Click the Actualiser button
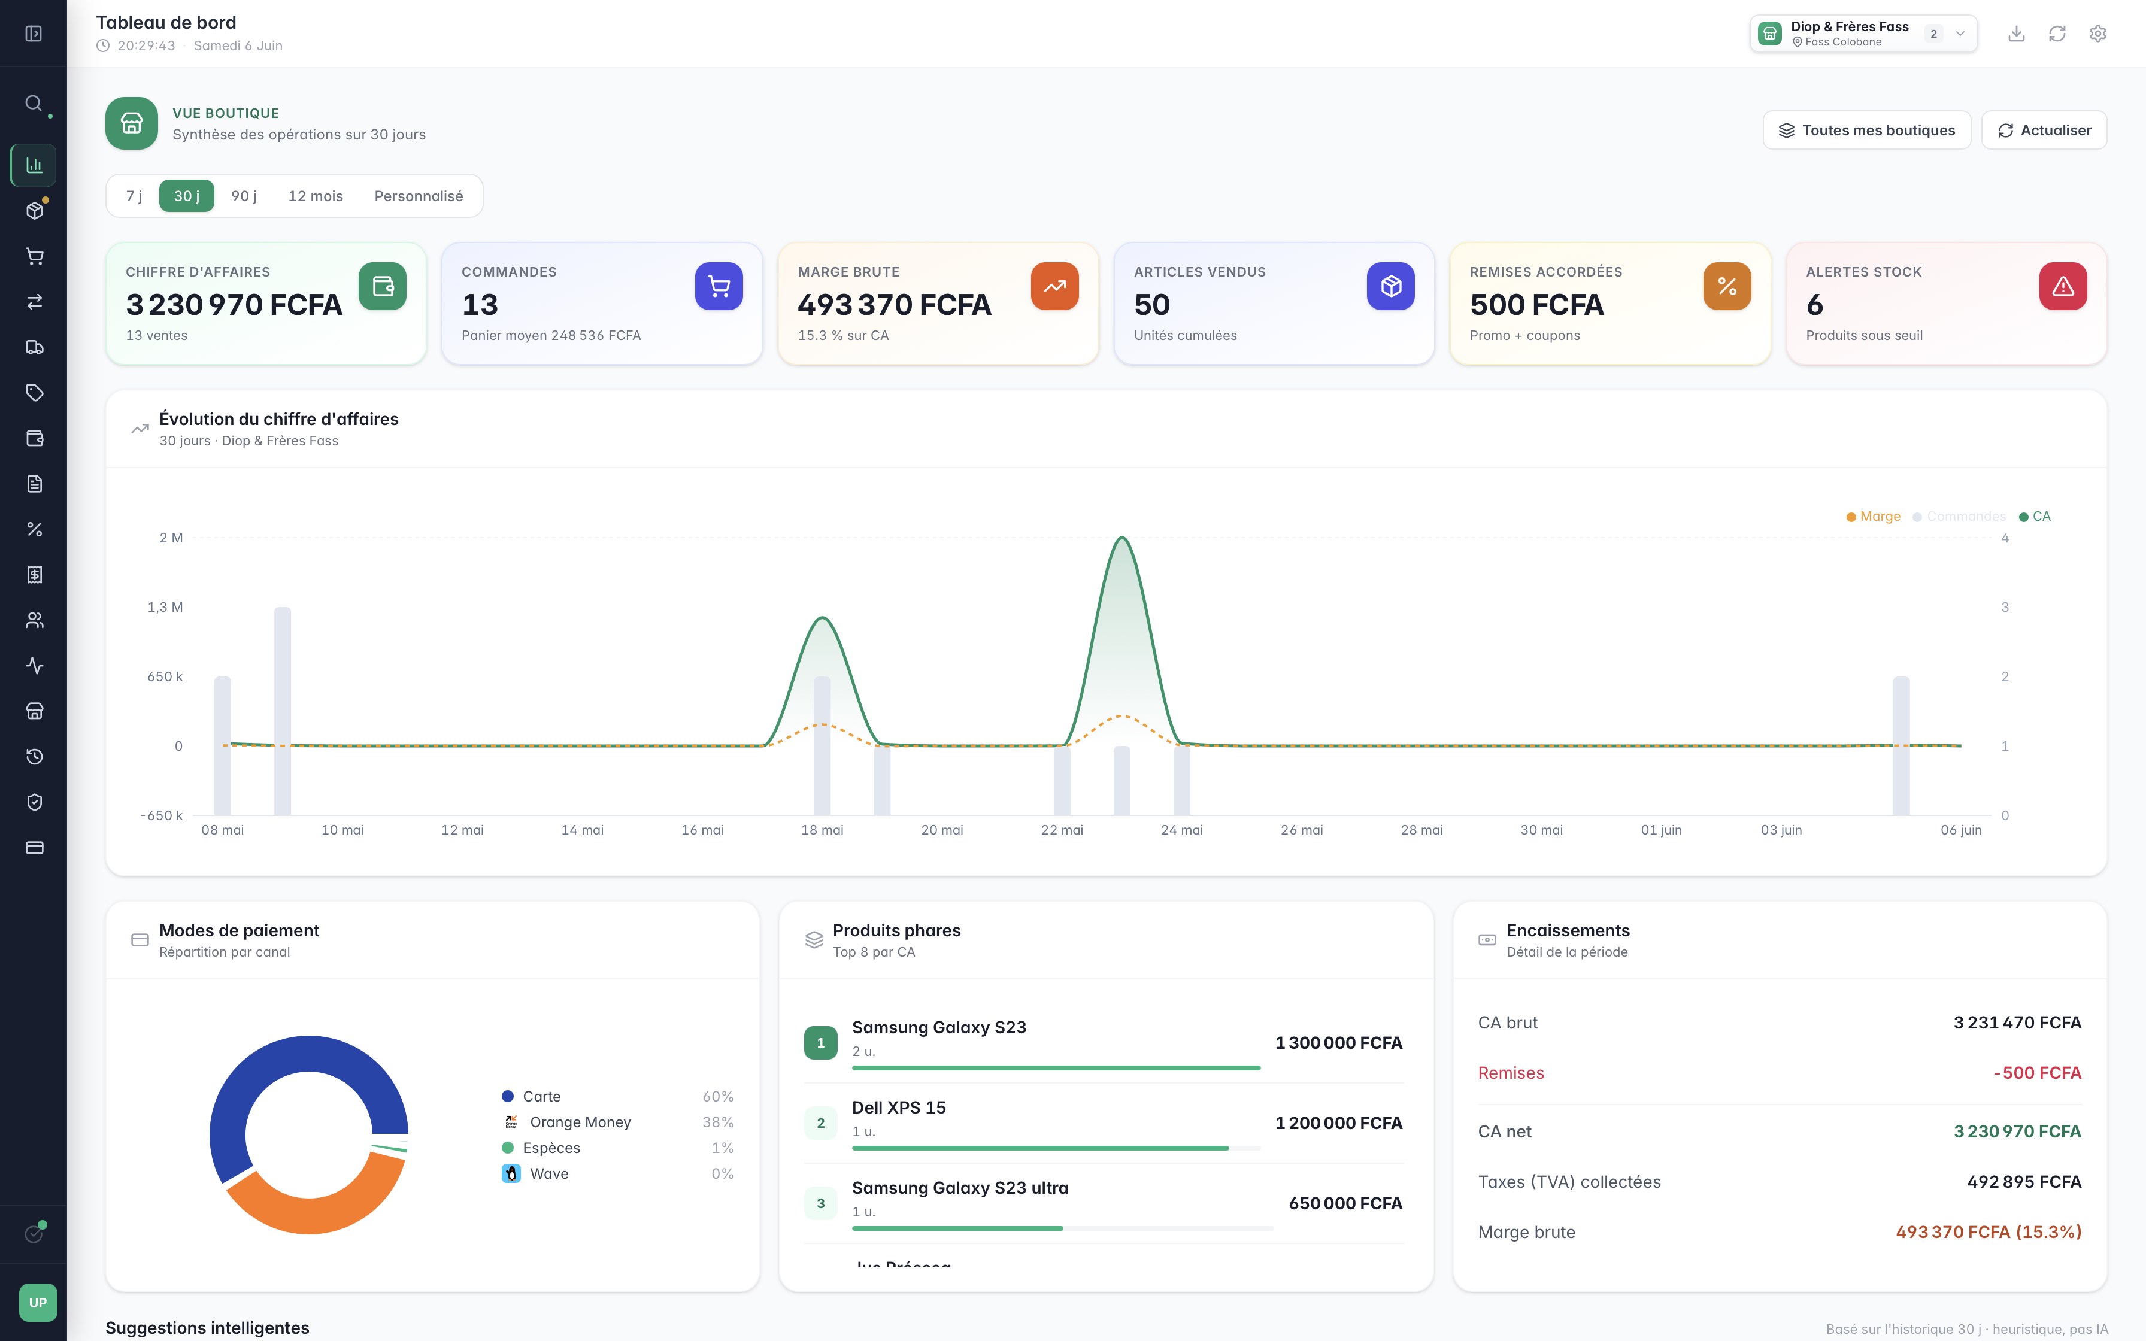2146x1341 pixels. tap(2044, 131)
